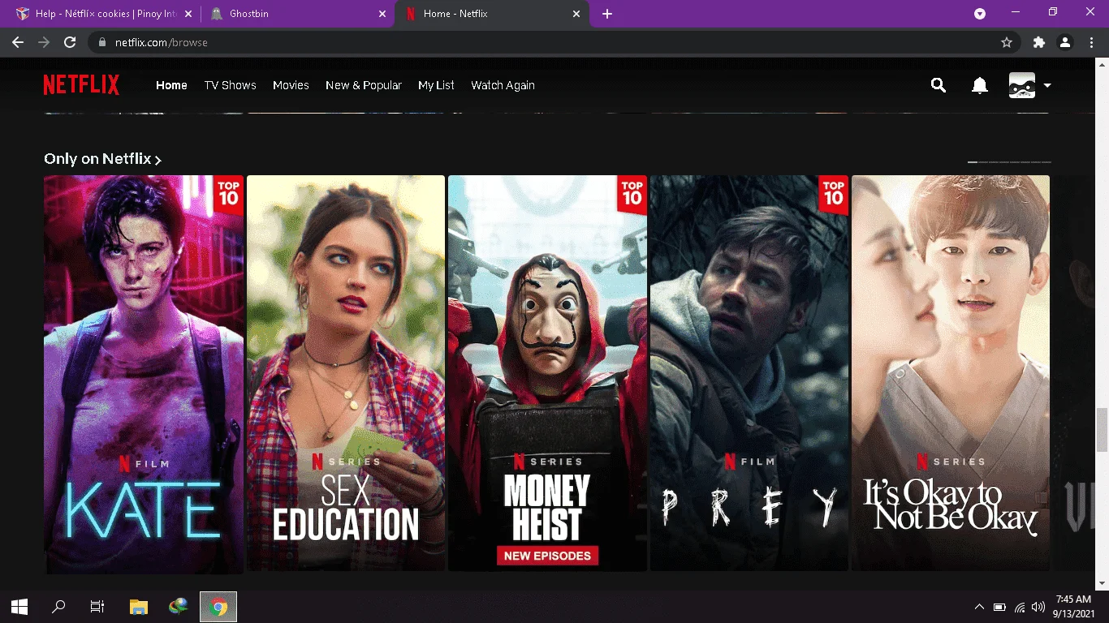Bookmark this page with star icon
Viewport: 1109px width, 623px height.
coord(1007,42)
